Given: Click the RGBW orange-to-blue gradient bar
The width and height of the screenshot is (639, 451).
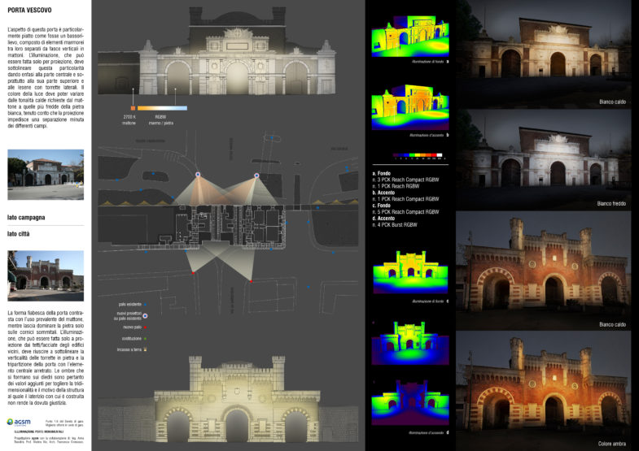Looking at the screenshot, I should (x=162, y=108).
